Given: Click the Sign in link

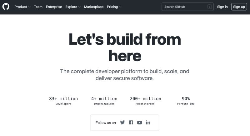Looking at the screenshot, I should click(222, 7).
